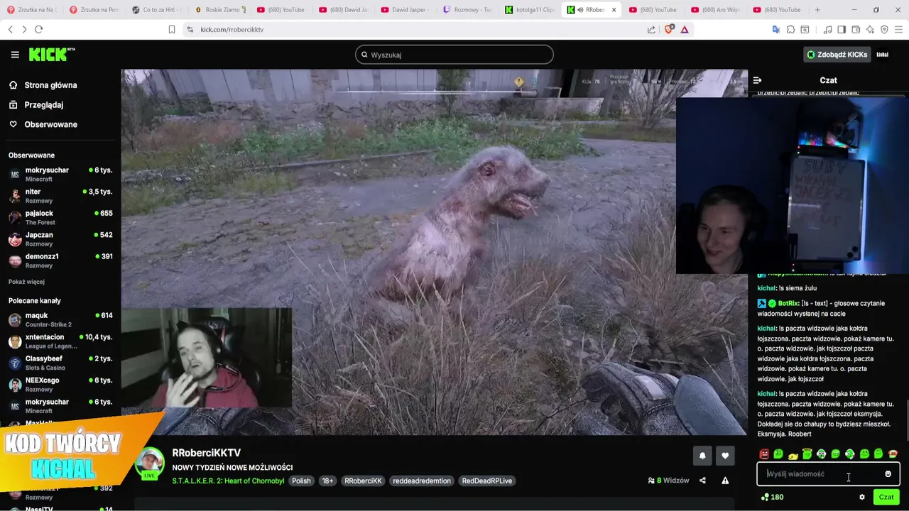Open the demonzz1 channel in Obserwowane
The image size is (909, 511).
tap(60, 260)
